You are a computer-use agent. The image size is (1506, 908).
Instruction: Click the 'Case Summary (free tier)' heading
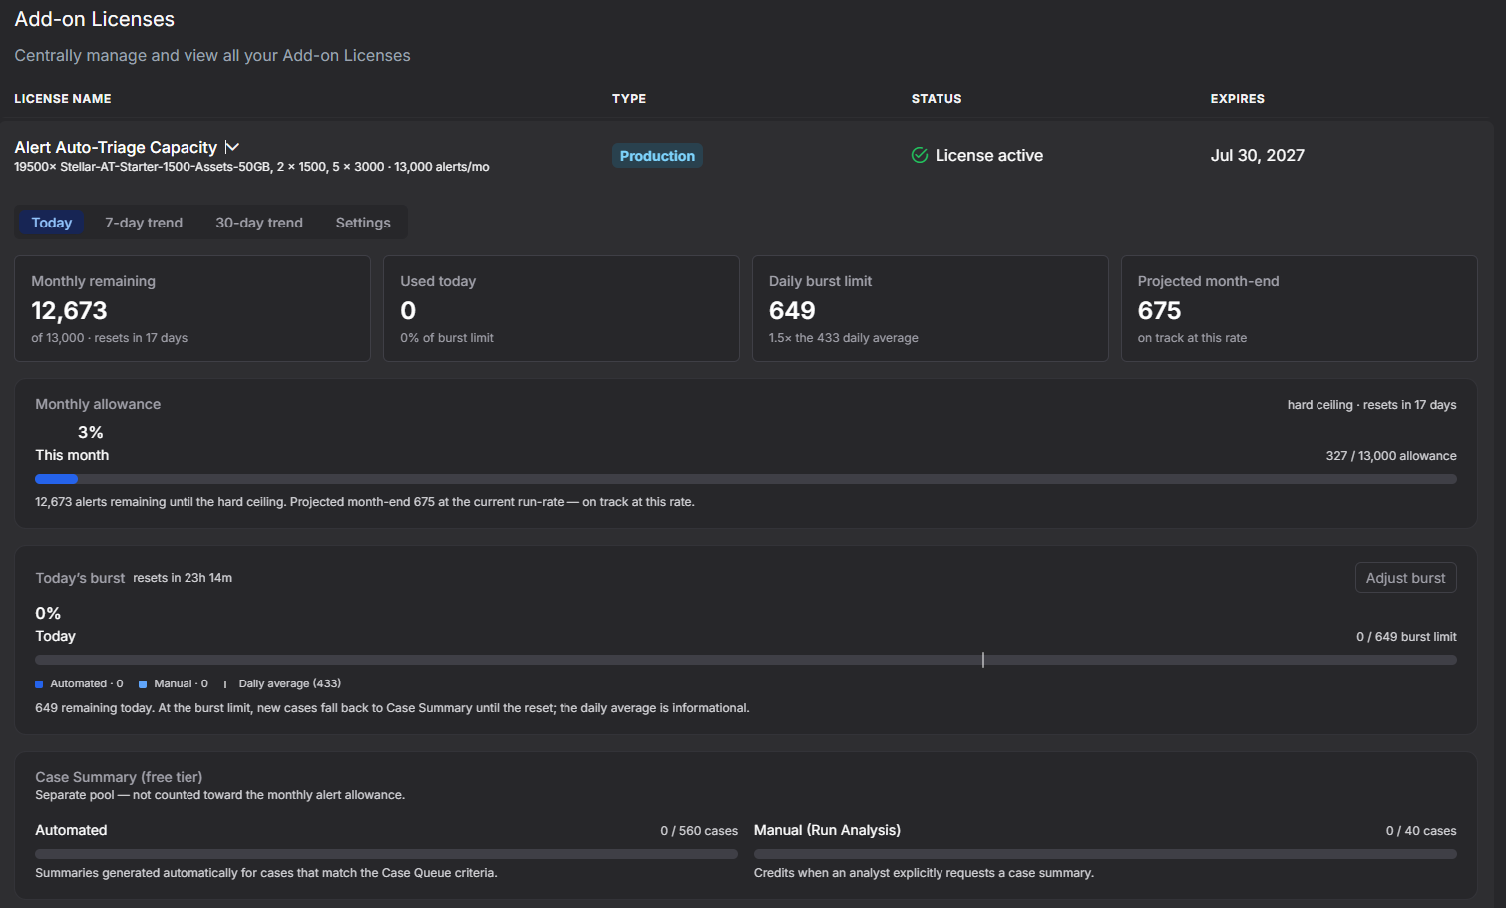pos(119,777)
